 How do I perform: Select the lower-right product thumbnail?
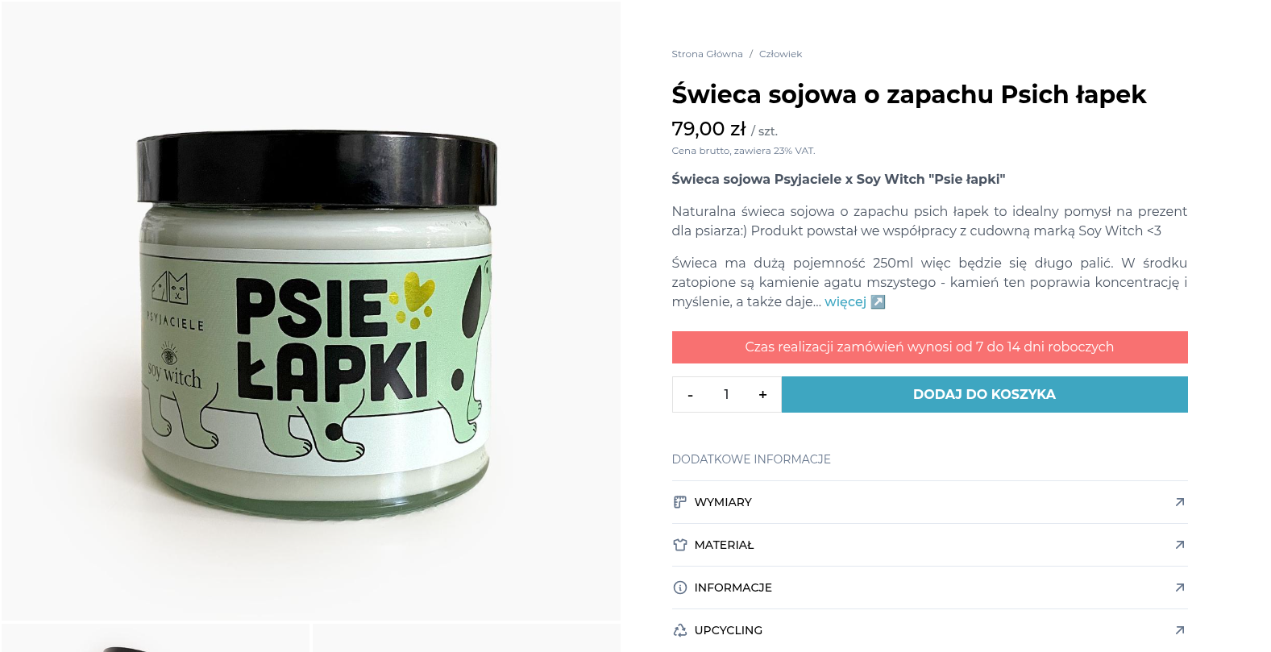(467, 637)
